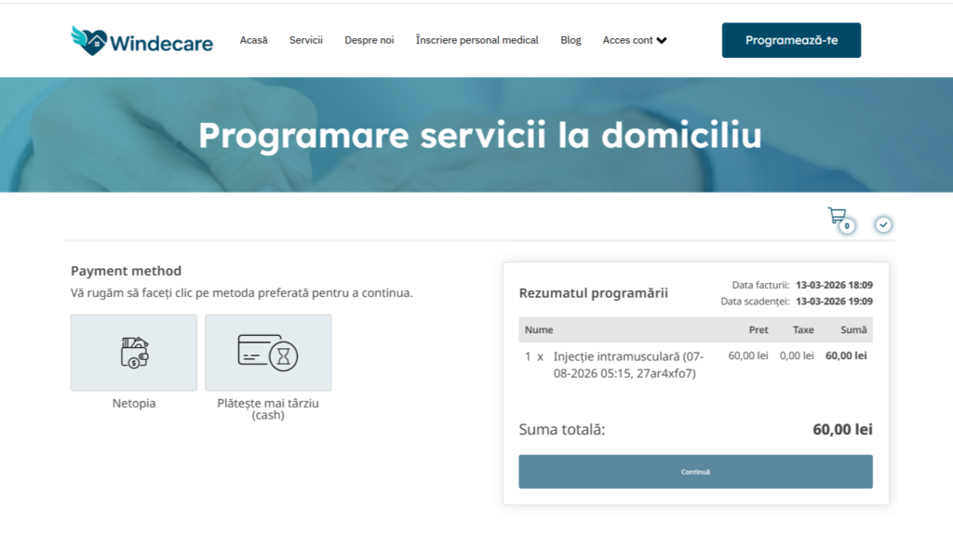Click the Plătește mai târziu (cash) label
The height and width of the screenshot is (536, 953).
tap(268, 409)
